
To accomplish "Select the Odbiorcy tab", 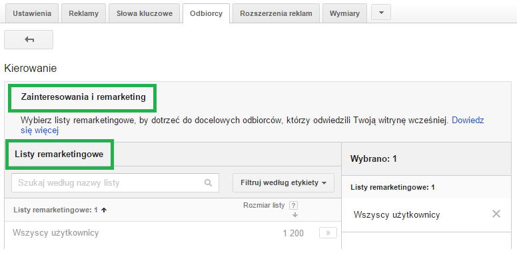I will (206, 13).
